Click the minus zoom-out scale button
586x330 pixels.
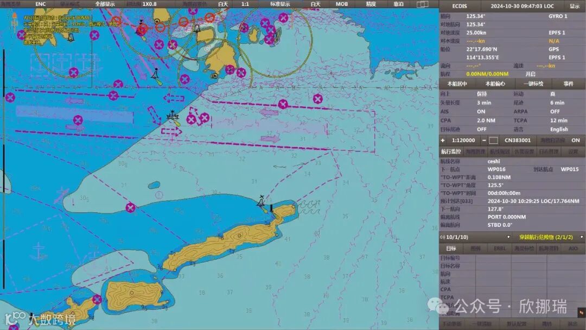click(x=484, y=141)
